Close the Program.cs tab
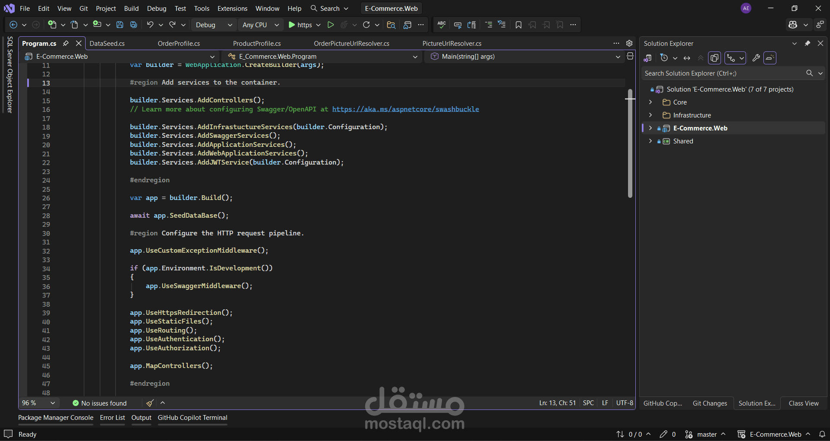Image resolution: width=830 pixels, height=441 pixels. (x=79, y=43)
